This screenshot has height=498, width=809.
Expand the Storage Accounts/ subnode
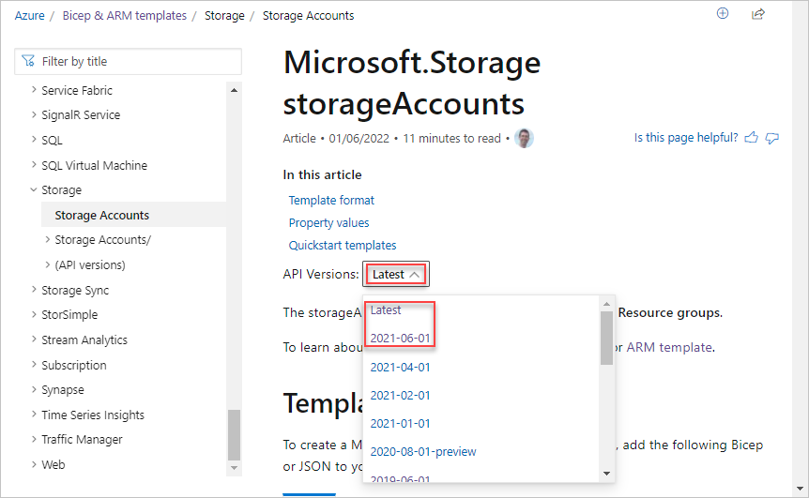coord(48,239)
